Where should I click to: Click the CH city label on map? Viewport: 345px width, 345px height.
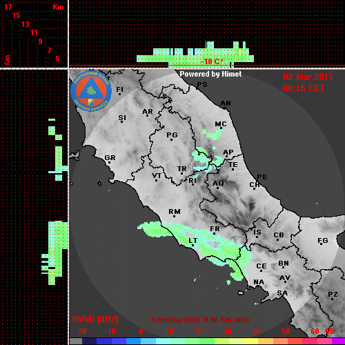coord(255,184)
